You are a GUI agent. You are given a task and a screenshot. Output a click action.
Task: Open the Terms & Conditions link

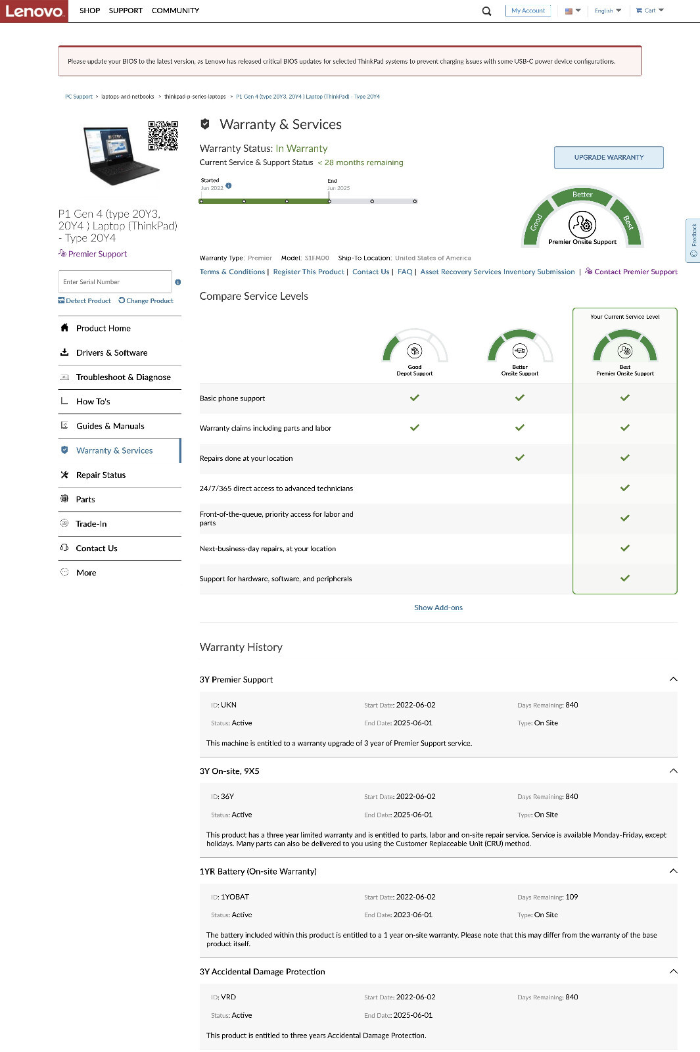pyautogui.click(x=232, y=272)
